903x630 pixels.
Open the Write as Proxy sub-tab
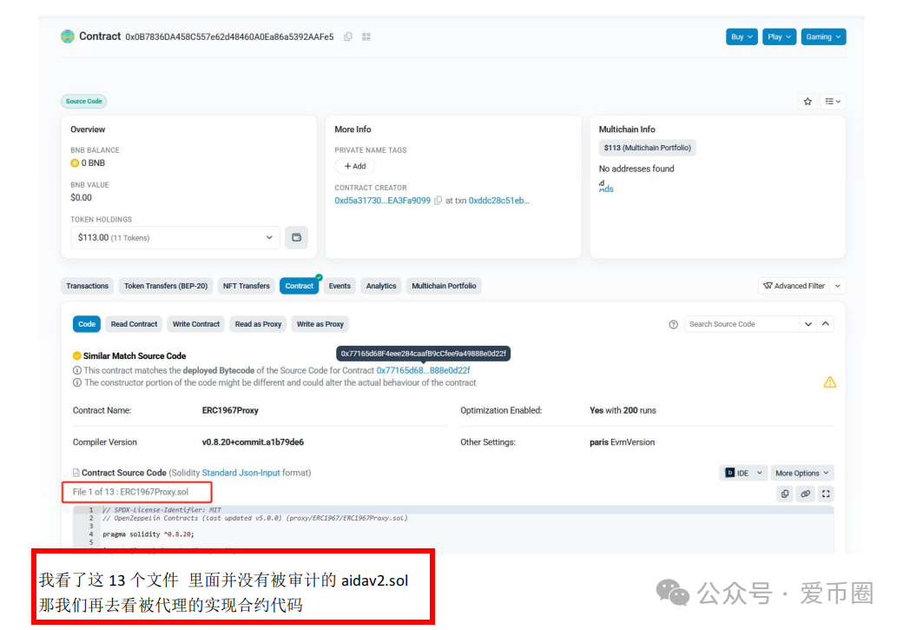click(320, 324)
